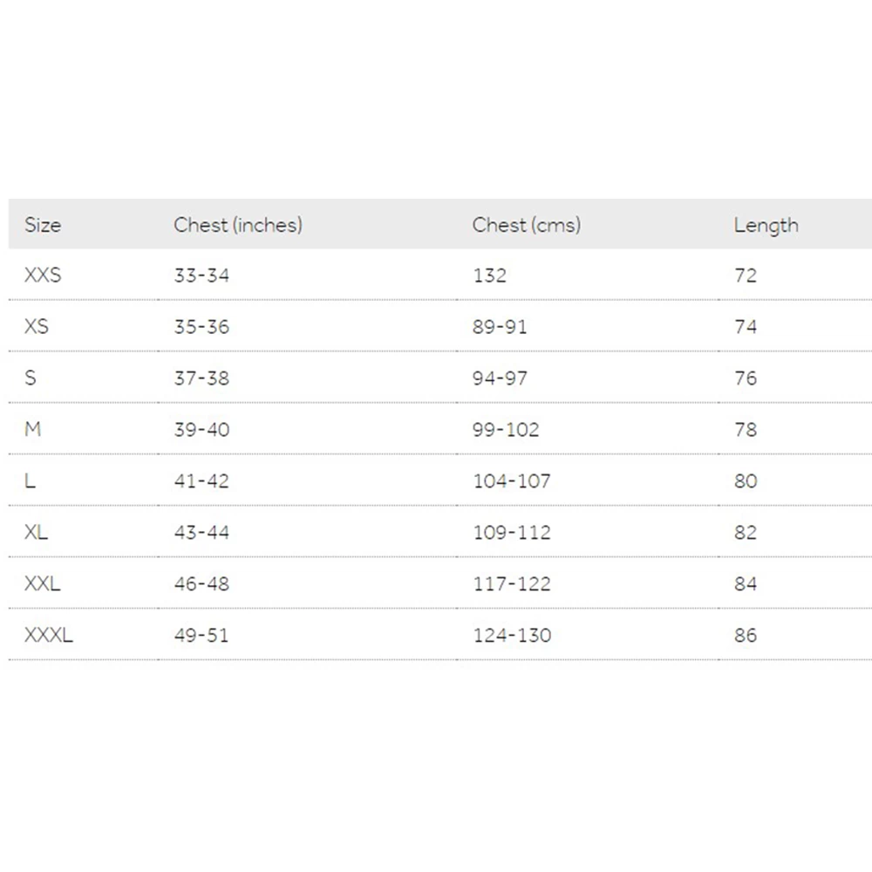Select the L size row label
872x872 pixels.
(x=31, y=481)
